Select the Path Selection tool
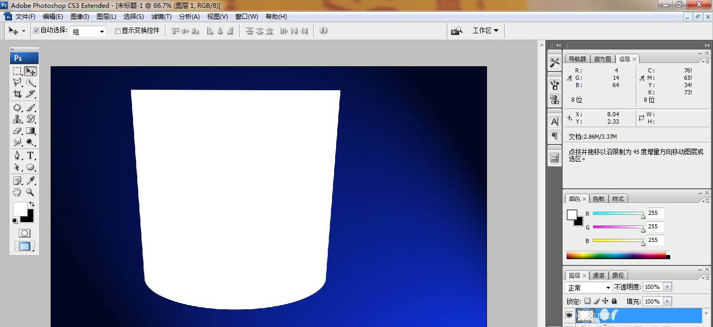The image size is (713, 327). [x=17, y=167]
